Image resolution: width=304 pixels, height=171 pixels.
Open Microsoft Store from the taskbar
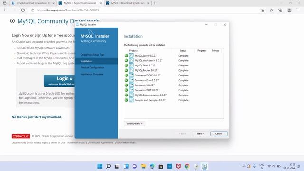pyautogui.click(x=161, y=166)
